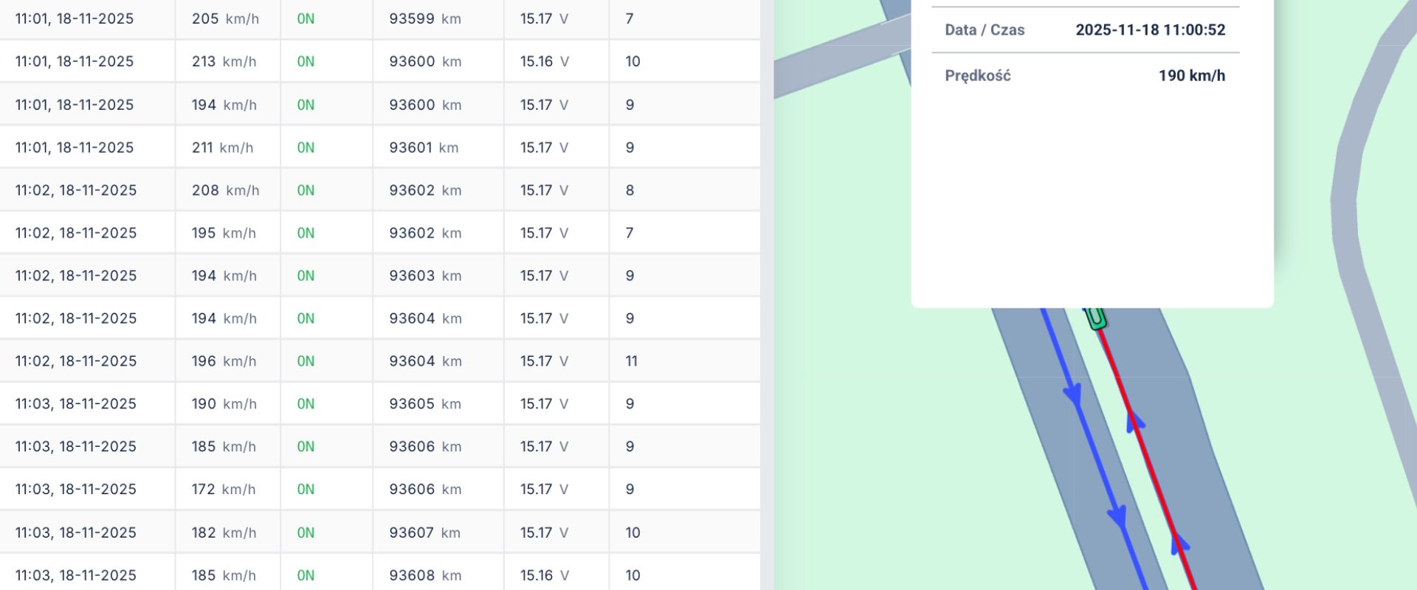
Task: Click the 93605 km odometer cell
Action: tap(424, 403)
